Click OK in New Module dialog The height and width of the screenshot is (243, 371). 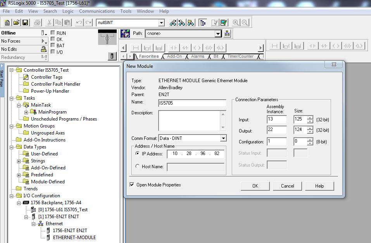click(255, 186)
